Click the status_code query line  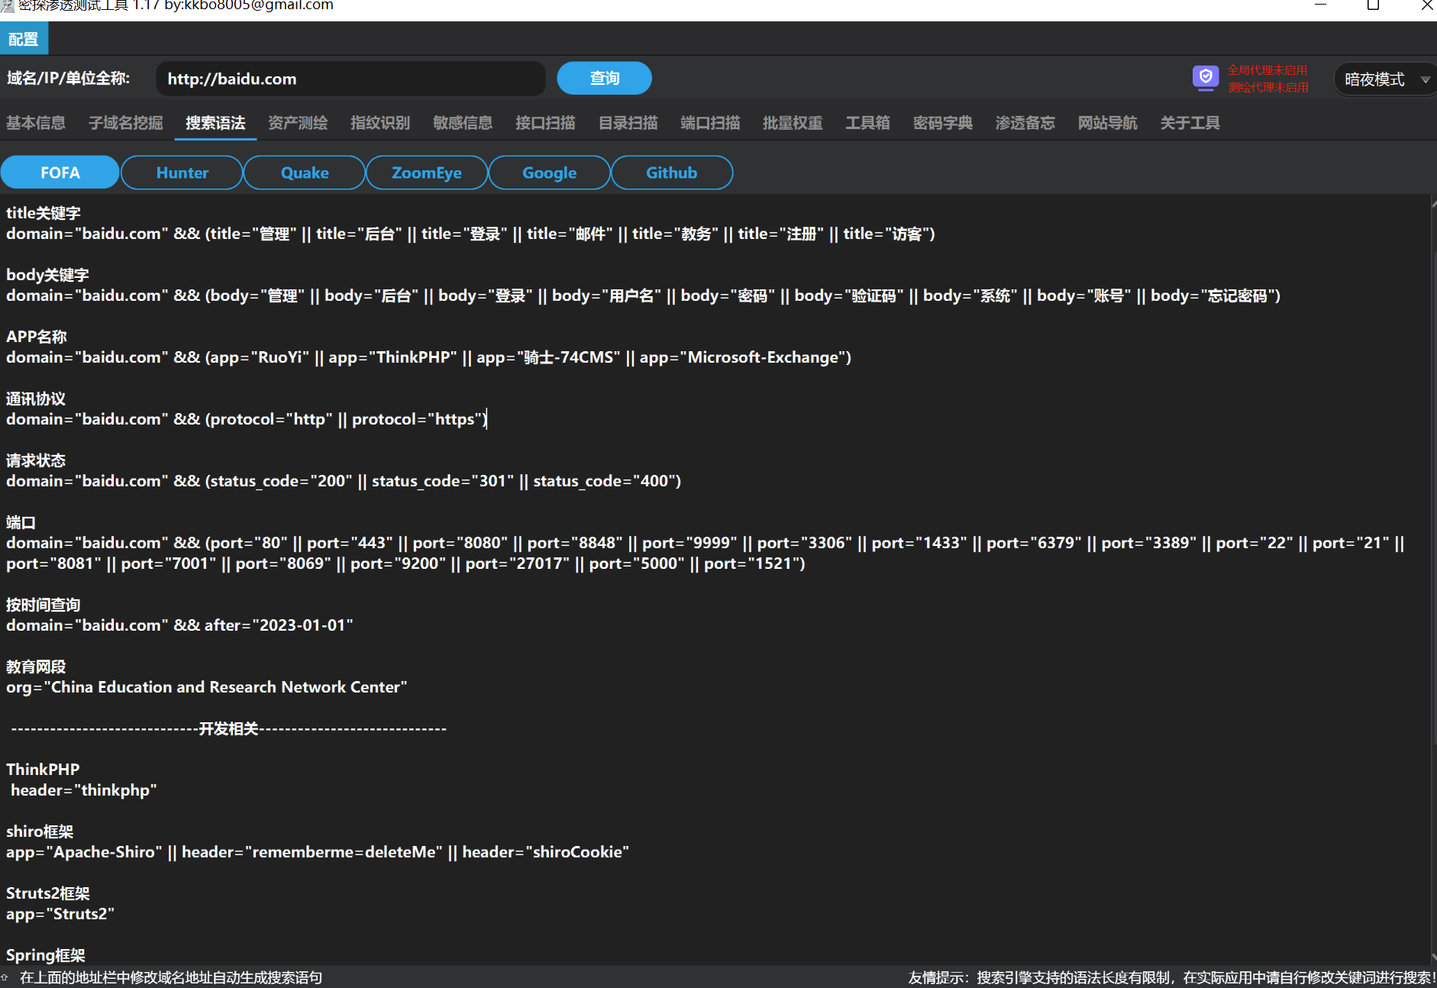[344, 481]
